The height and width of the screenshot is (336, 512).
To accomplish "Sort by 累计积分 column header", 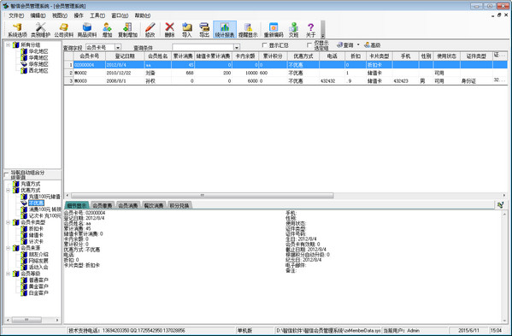I will (x=273, y=56).
